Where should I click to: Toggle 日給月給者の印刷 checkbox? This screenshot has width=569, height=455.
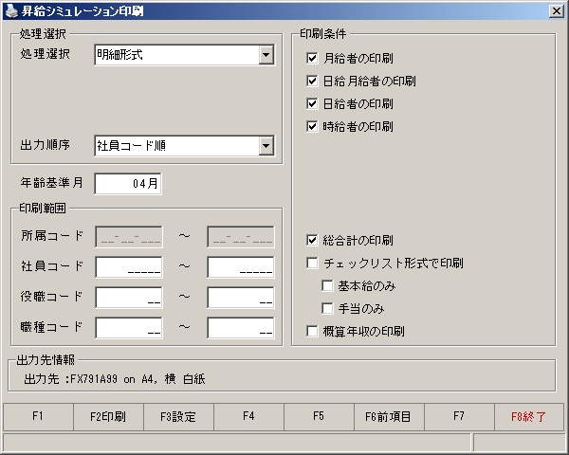pos(312,81)
